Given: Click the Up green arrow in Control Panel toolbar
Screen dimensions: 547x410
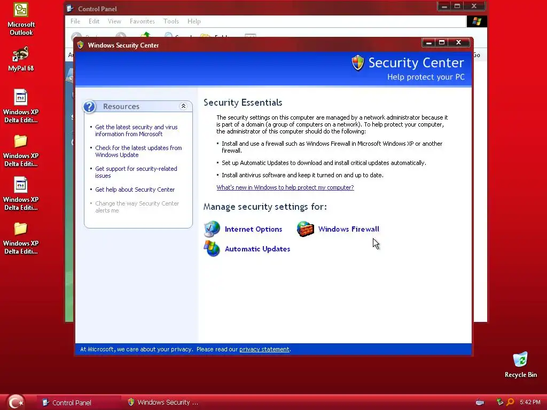Looking at the screenshot, I should [145, 35].
